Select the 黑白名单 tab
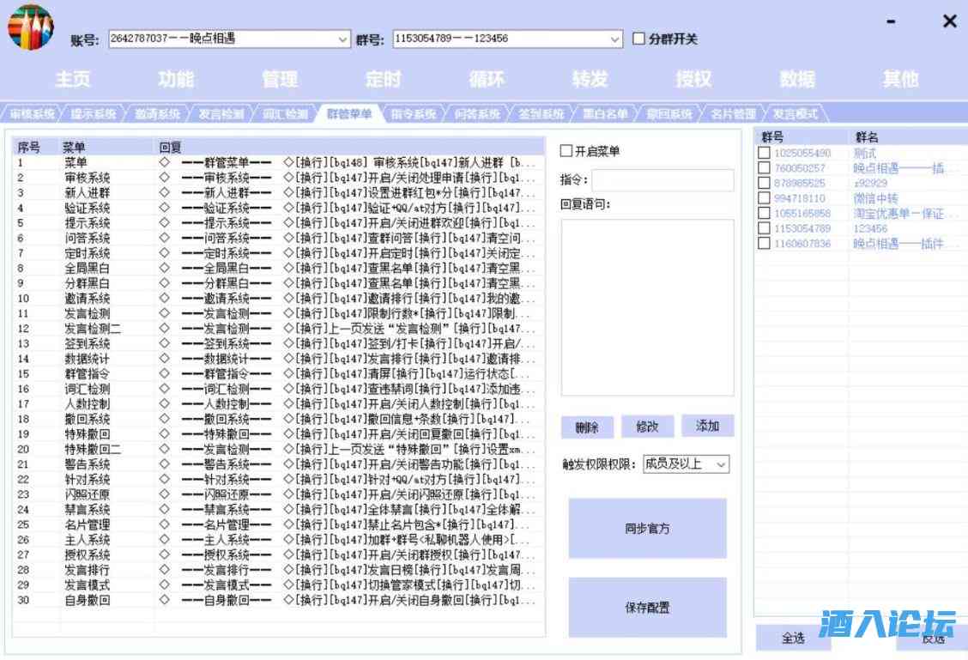The width and height of the screenshot is (968, 660). [x=605, y=113]
